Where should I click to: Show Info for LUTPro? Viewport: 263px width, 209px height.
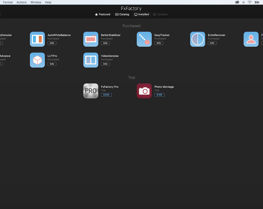point(52,64)
